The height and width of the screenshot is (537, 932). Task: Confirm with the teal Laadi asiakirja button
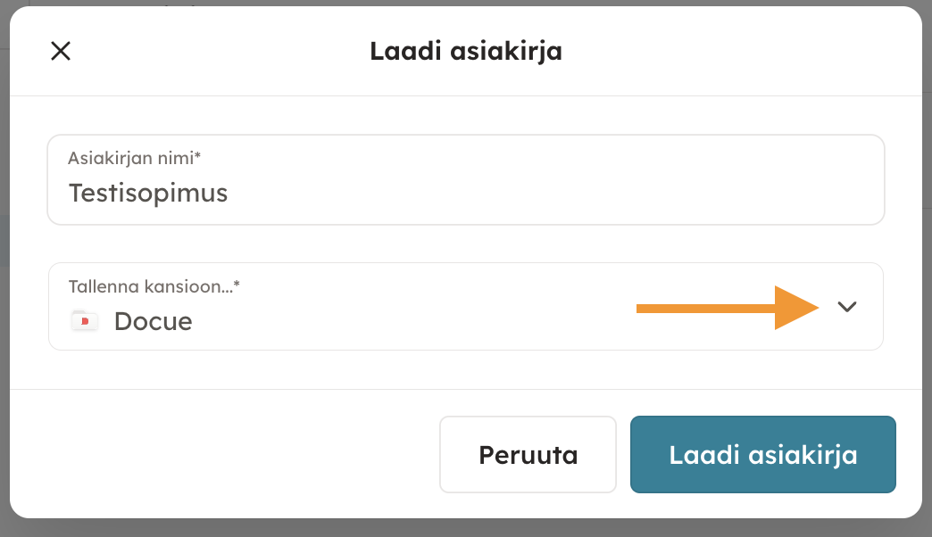(762, 455)
